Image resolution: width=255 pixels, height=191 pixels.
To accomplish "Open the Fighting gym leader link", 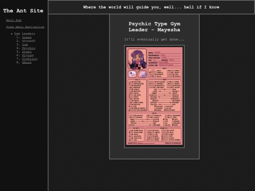I will coord(30,59).
